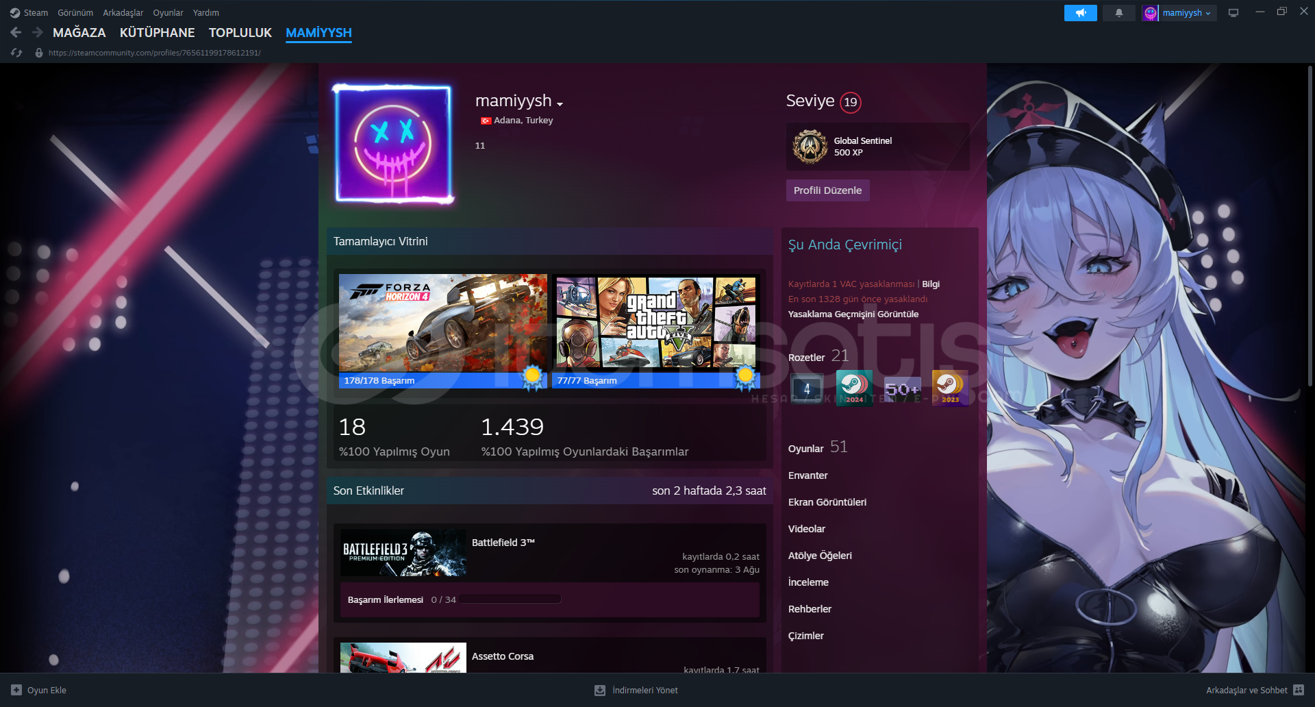The image size is (1315, 707).
Task: Click the İndirmeleri Yönet label
Action: point(645,690)
